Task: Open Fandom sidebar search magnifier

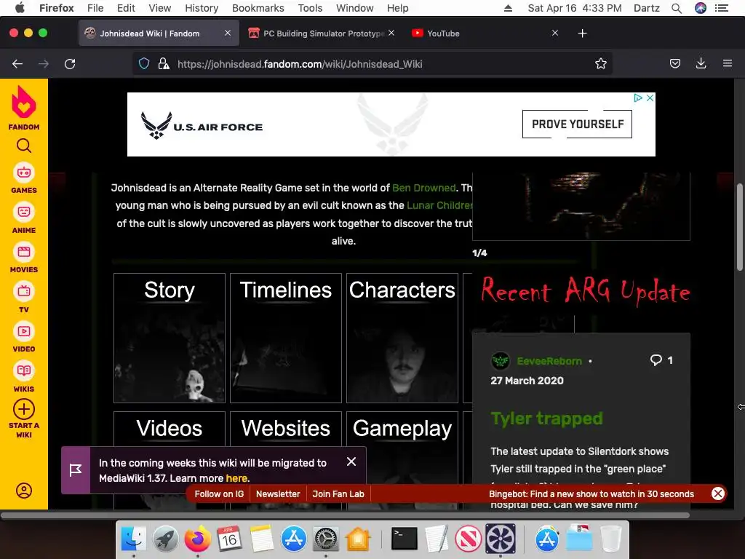Action: 24,146
